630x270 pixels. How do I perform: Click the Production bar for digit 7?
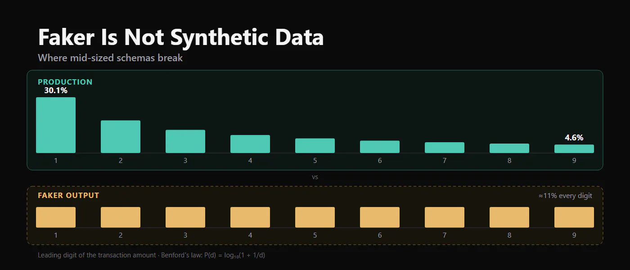click(x=445, y=148)
